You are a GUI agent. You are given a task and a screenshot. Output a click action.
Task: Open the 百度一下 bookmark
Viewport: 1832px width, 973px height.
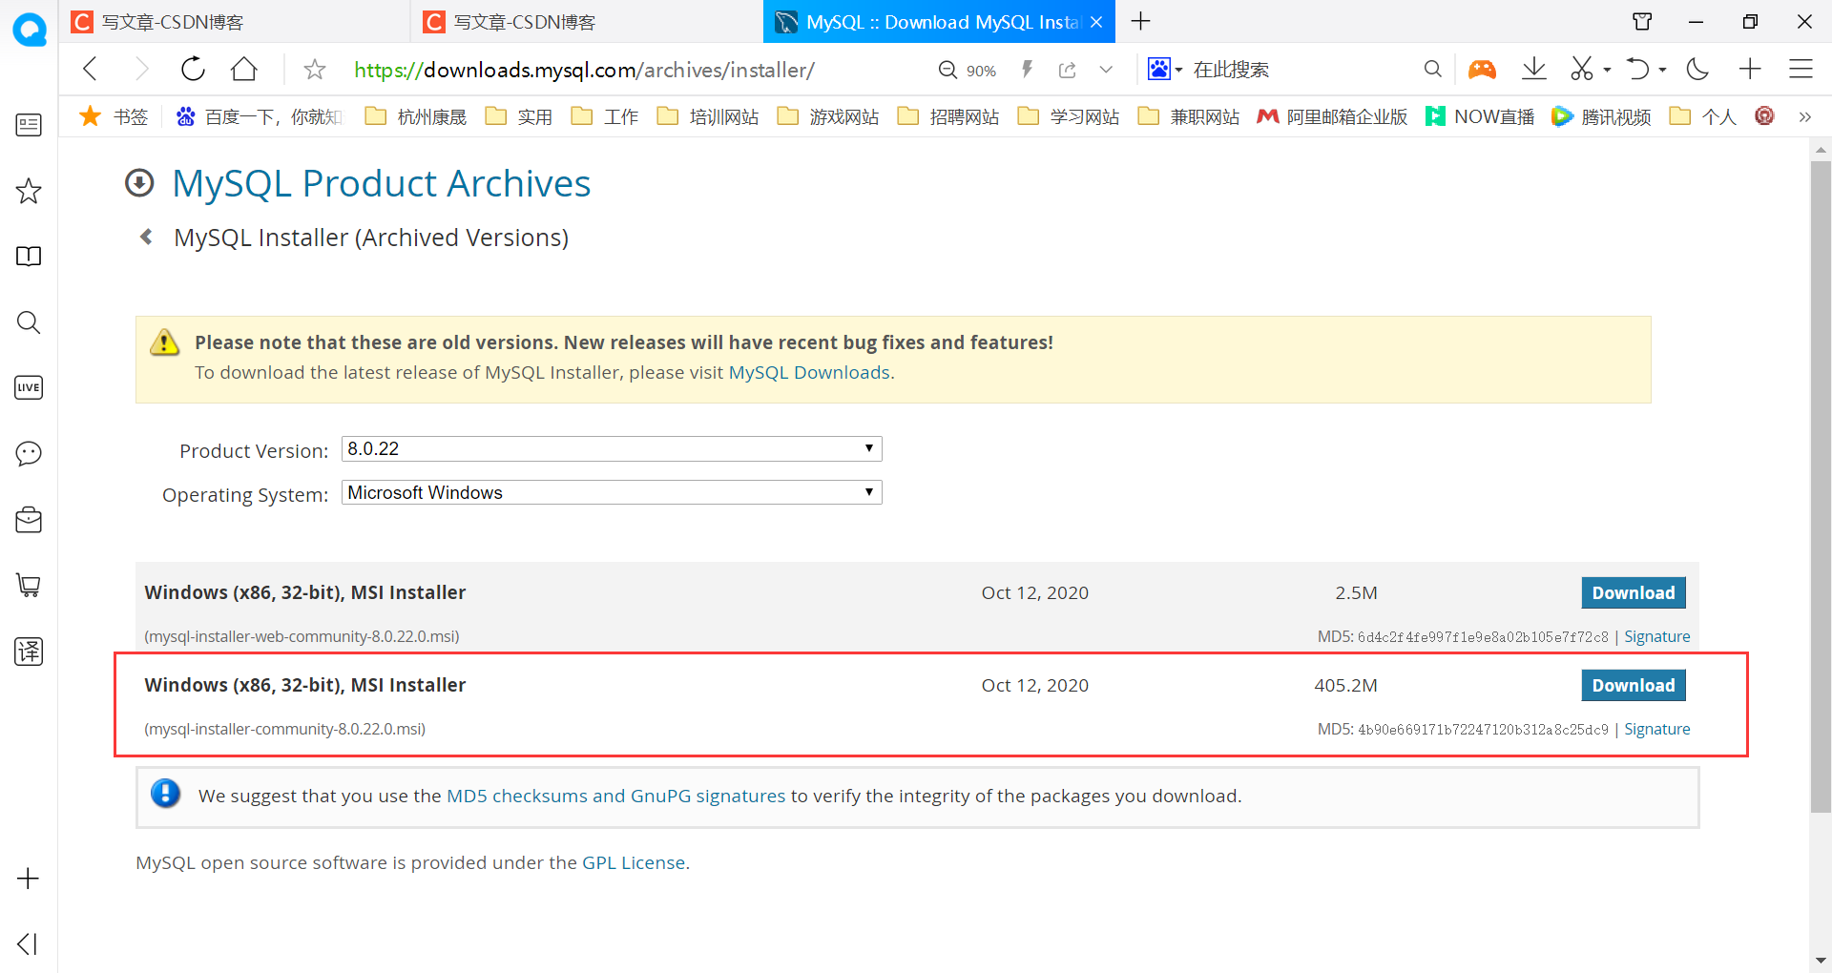point(259,116)
